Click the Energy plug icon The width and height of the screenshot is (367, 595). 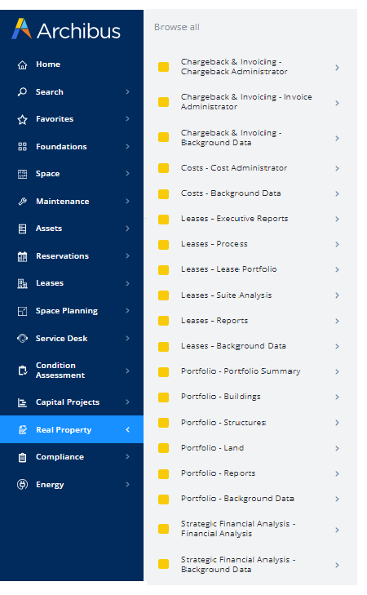[x=22, y=485]
